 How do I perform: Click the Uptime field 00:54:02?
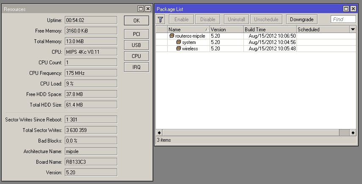tap(91, 20)
